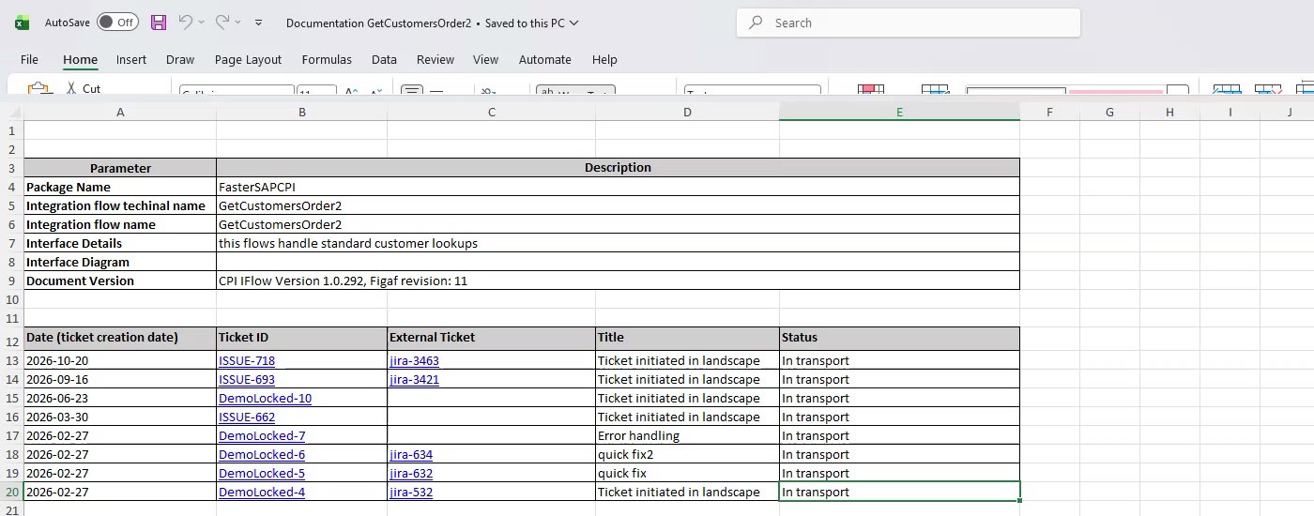Follow the jira-532 external ticket link
1314x516 pixels.
(411, 492)
